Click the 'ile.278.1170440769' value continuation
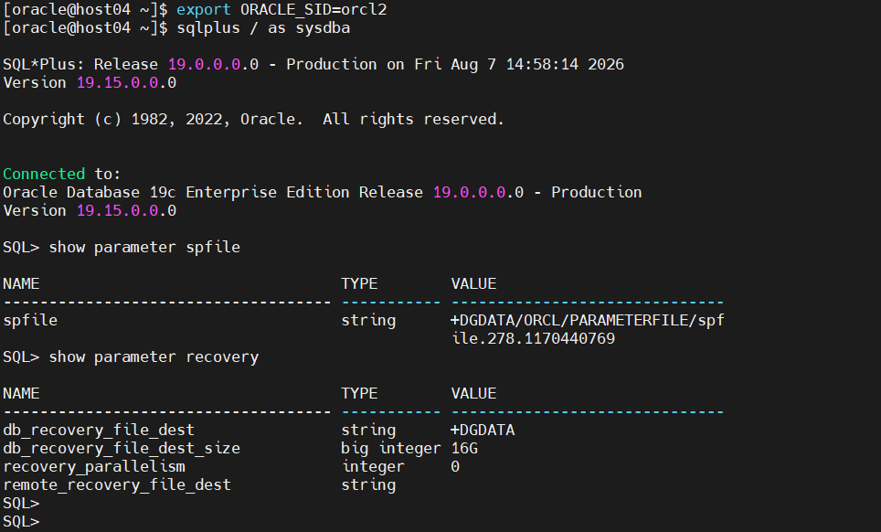The width and height of the screenshot is (881, 532). [x=533, y=339]
